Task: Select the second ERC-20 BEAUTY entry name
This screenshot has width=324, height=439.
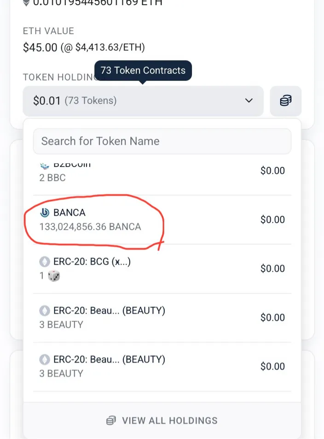Action: tap(109, 359)
